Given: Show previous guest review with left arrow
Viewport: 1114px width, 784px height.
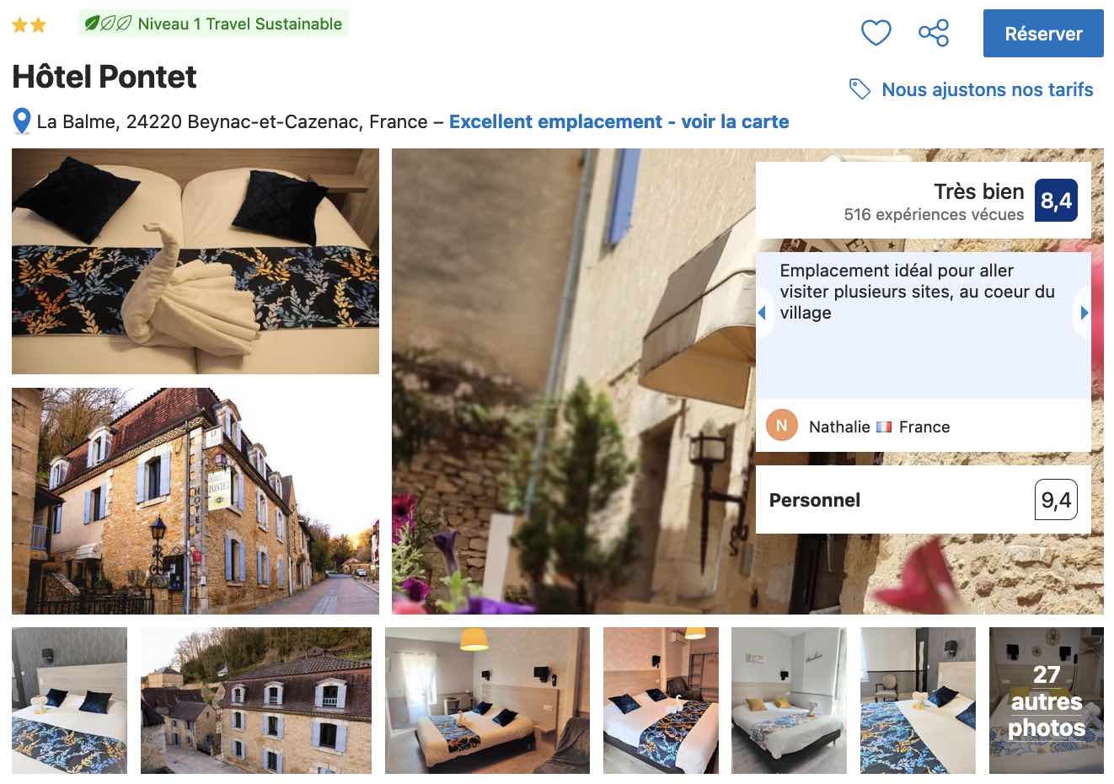Looking at the screenshot, I should [763, 313].
